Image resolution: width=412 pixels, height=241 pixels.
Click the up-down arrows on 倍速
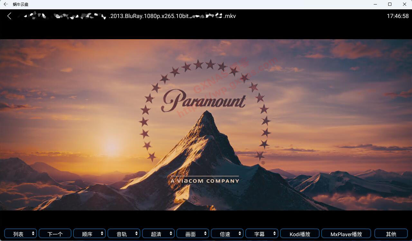240,234
